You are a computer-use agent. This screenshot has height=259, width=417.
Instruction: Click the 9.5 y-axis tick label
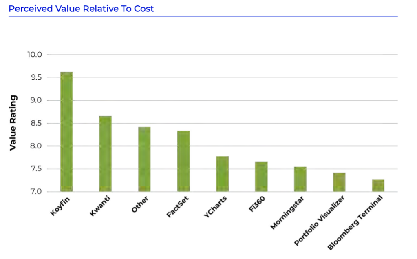[36, 77]
